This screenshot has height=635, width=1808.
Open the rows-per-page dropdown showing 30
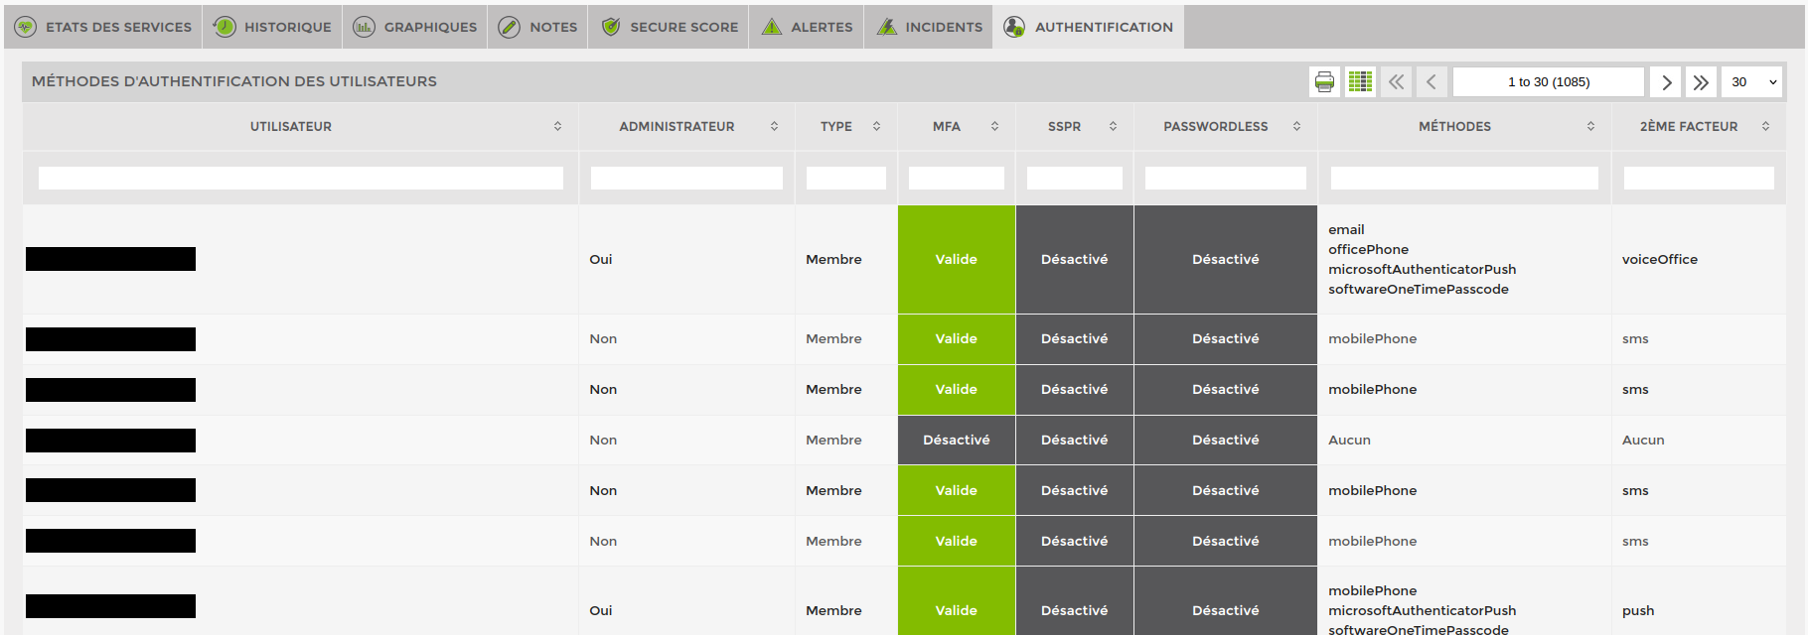1752,82
